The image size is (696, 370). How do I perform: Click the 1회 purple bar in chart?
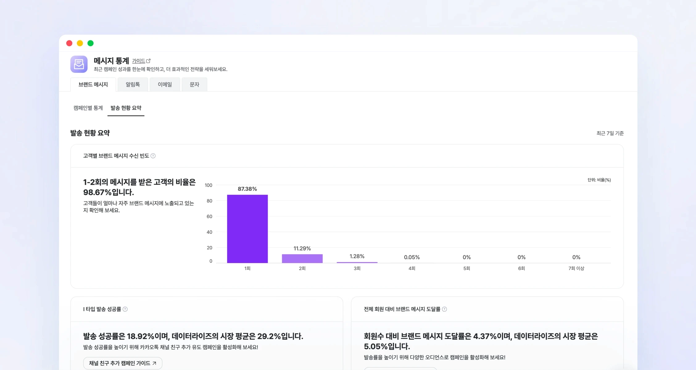(x=247, y=229)
